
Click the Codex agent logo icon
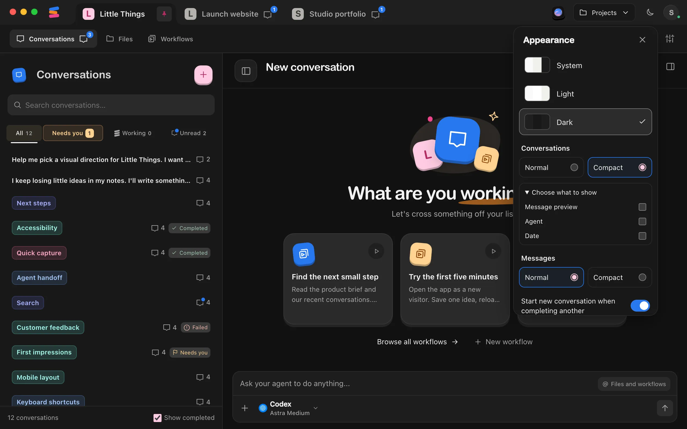click(263, 408)
